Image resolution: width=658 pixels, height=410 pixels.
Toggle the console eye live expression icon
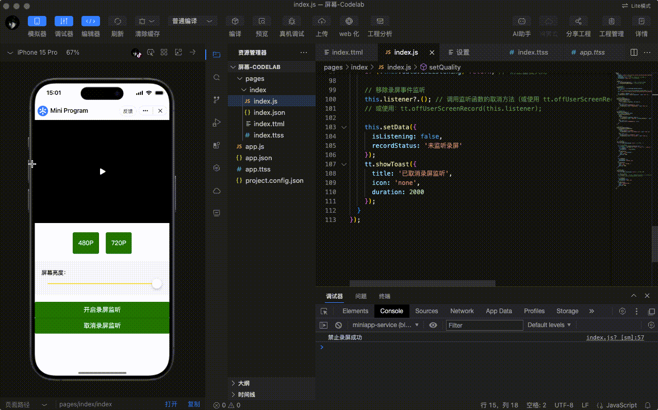click(433, 325)
